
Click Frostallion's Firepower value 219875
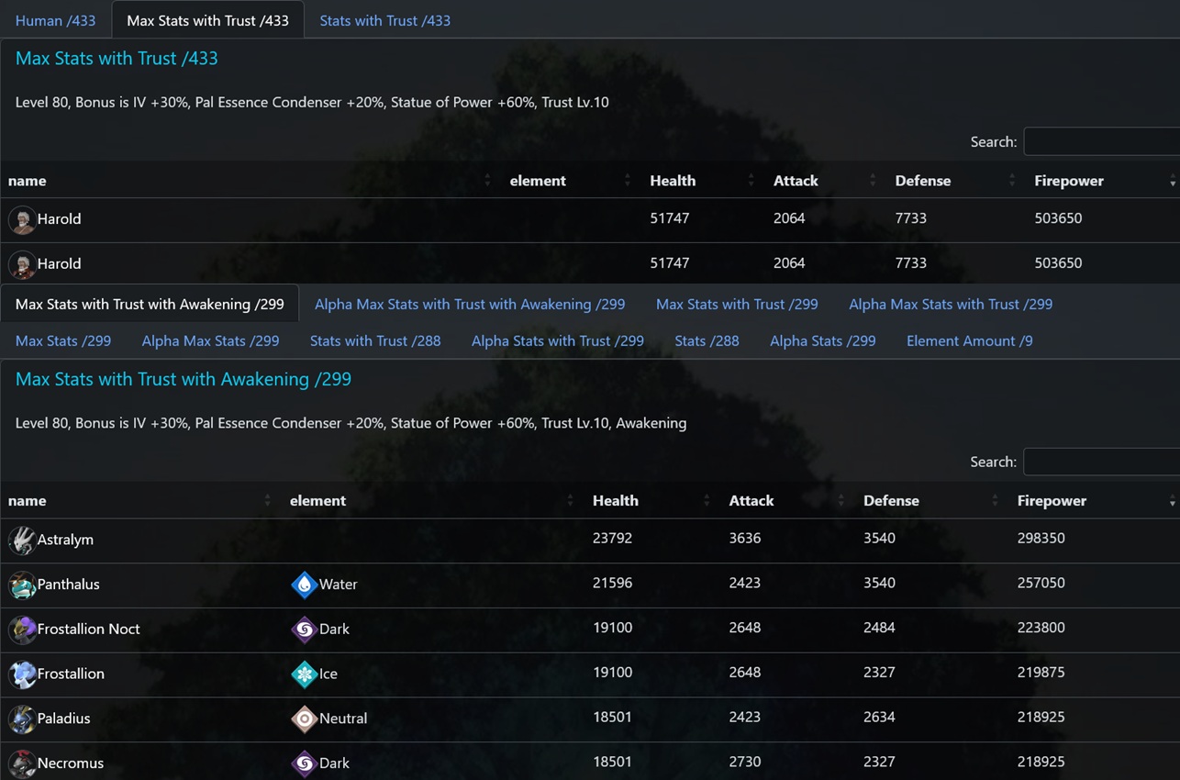1041,674
